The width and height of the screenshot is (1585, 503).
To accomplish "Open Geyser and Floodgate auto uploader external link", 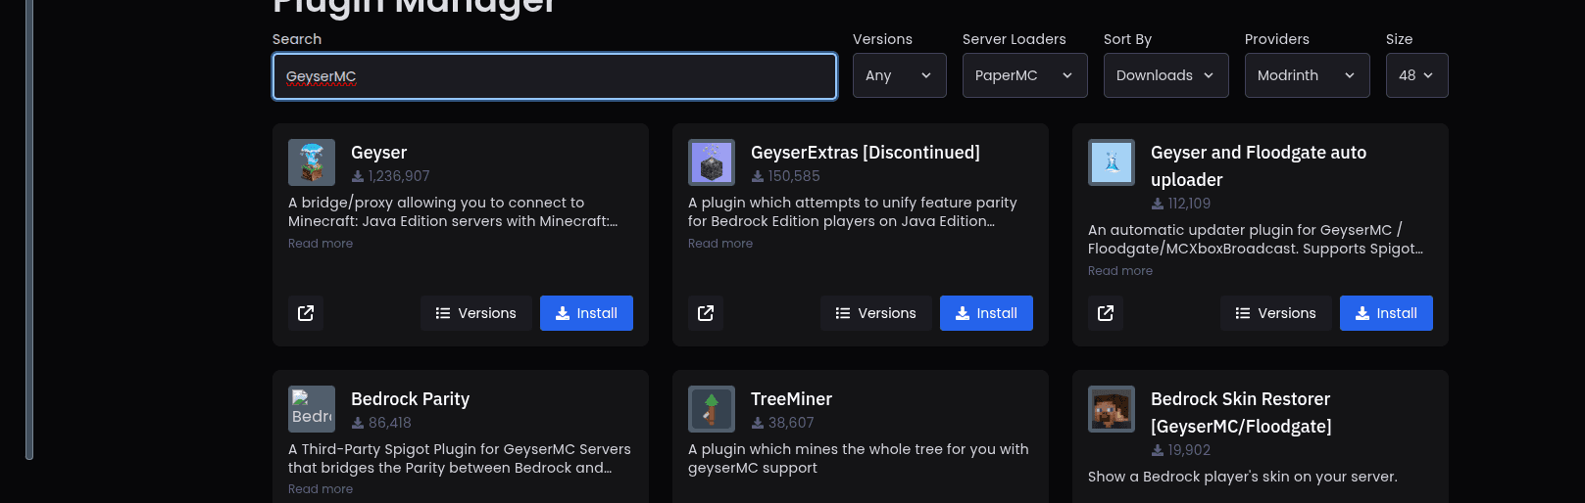I will click(1106, 313).
